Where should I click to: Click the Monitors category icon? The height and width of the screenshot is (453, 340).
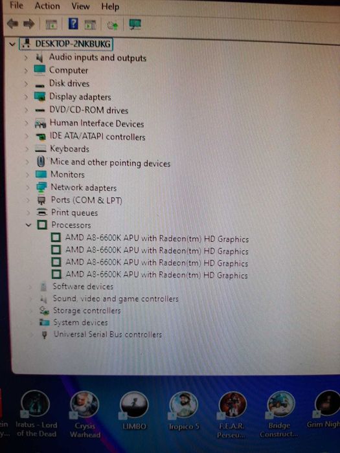point(41,174)
